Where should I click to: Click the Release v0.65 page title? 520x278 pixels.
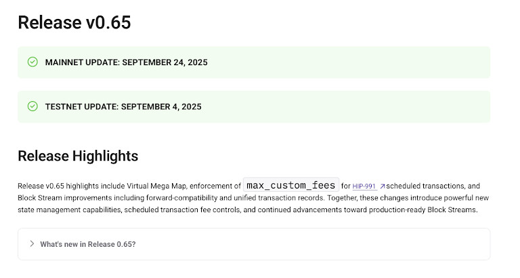click(x=74, y=22)
